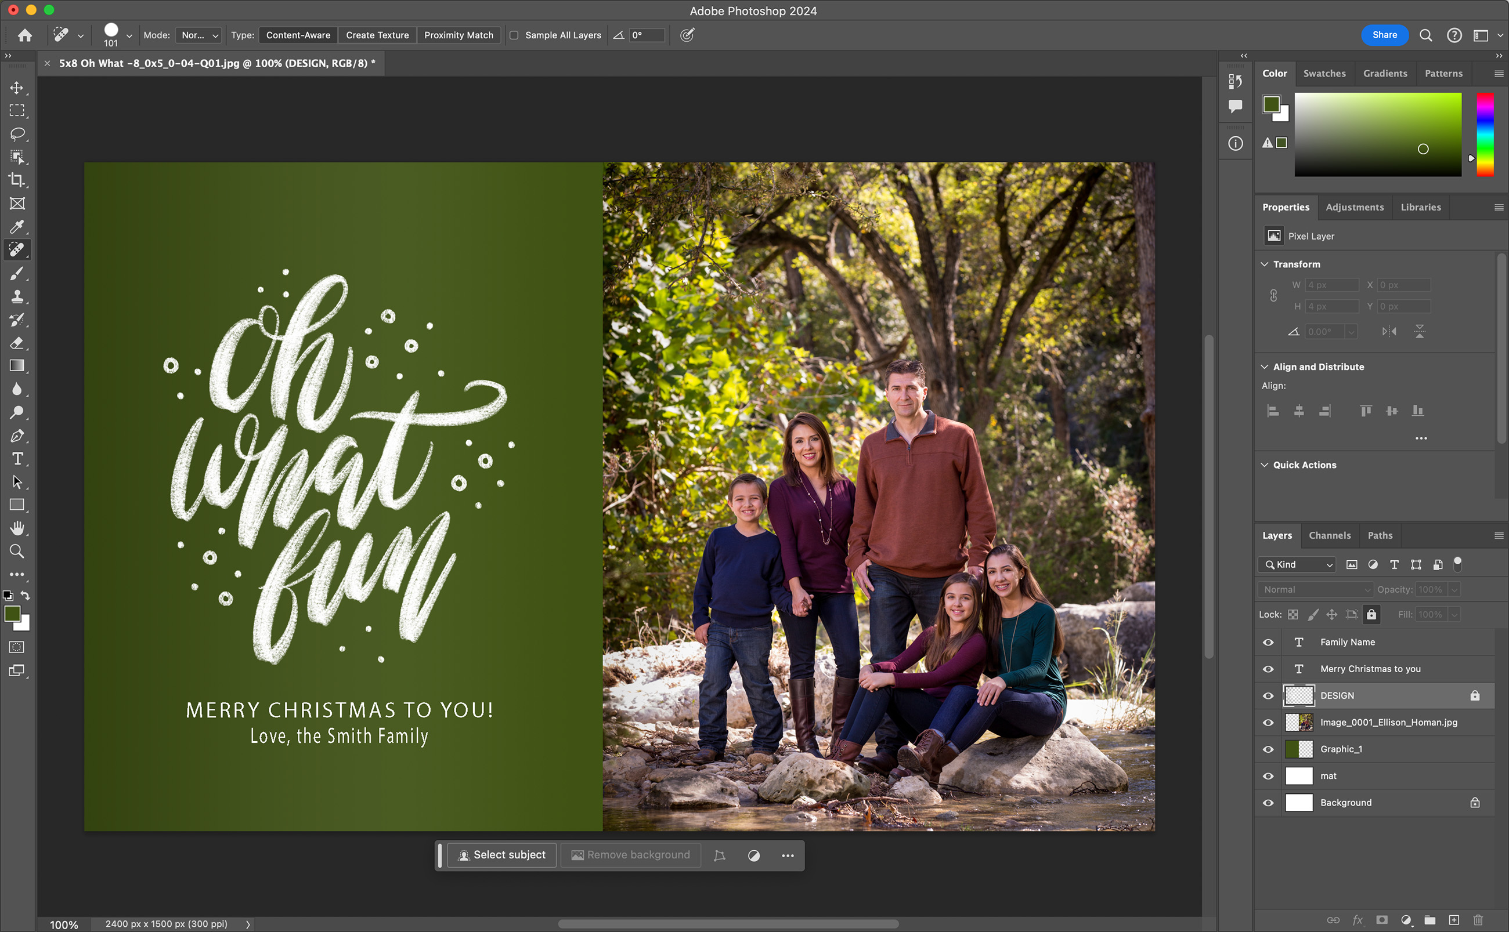The width and height of the screenshot is (1509, 932).
Task: Collapse the Quick Actions section
Action: click(x=1265, y=465)
